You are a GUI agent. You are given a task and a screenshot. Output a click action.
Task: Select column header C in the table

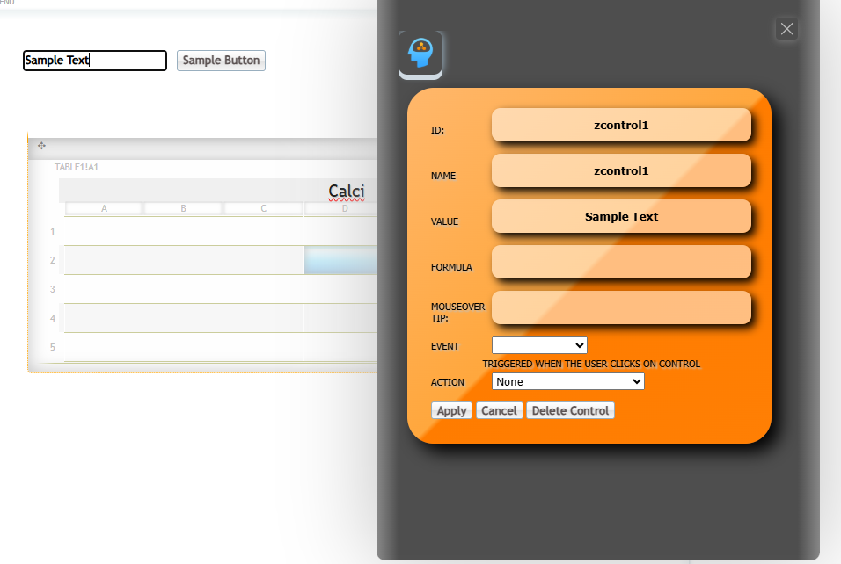point(263,208)
